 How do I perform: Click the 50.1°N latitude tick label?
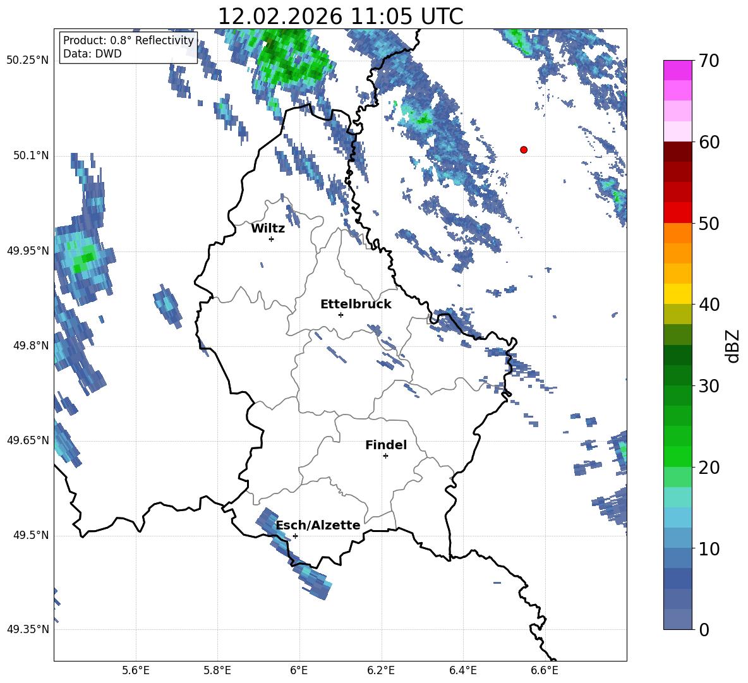point(28,156)
